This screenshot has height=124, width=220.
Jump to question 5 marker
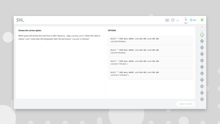coord(202,54)
